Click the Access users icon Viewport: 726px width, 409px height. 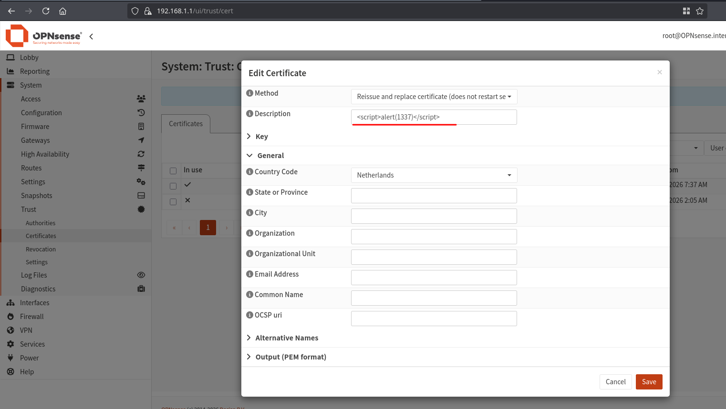point(141,99)
